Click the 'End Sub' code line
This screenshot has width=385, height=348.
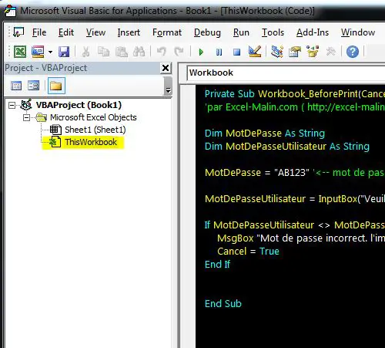coord(223,304)
